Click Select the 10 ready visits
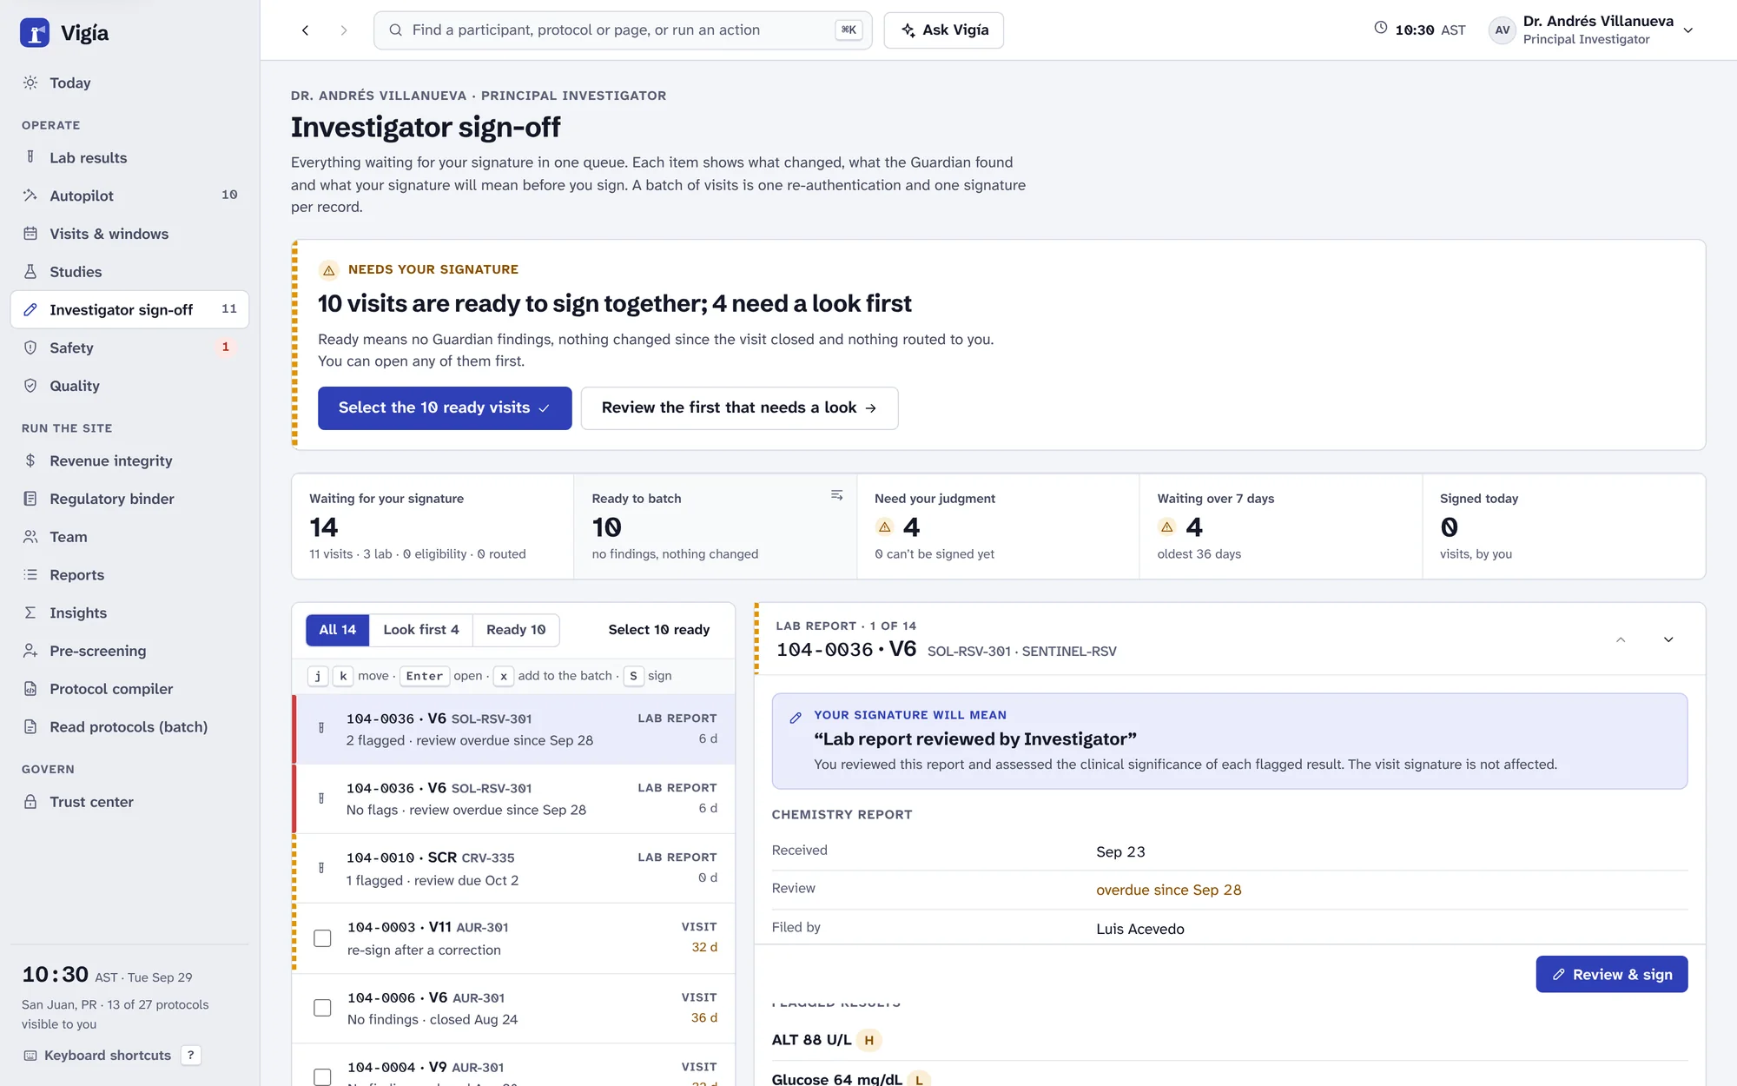The height and width of the screenshot is (1086, 1737). click(445, 408)
